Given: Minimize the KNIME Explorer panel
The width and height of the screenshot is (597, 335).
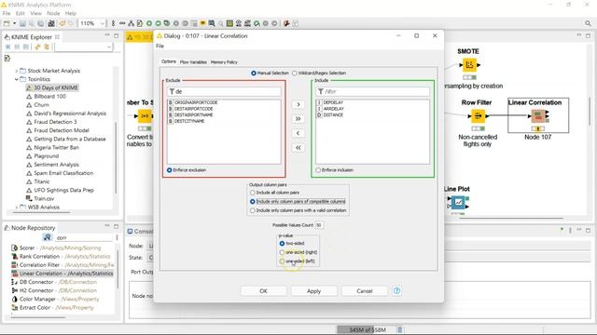Looking at the screenshot, I should coord(107,35).
